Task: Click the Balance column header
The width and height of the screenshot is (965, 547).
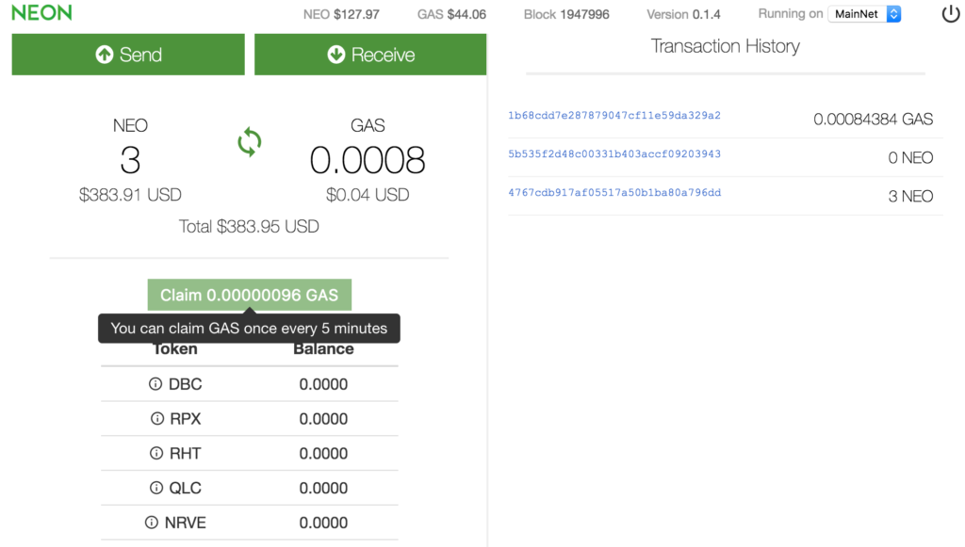Action: pyautogui.click(x=323, y=349)
